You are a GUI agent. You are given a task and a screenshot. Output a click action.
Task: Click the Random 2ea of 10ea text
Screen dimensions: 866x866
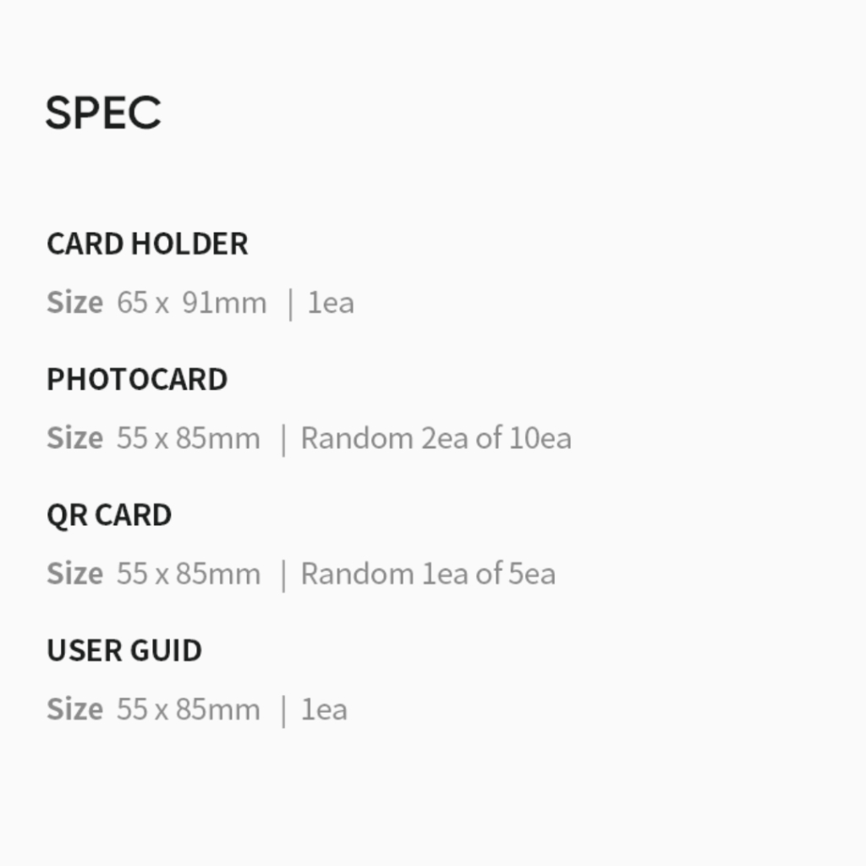[436, 438]
